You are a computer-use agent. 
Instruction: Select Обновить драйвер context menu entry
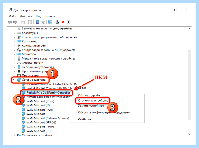[90, 95]
